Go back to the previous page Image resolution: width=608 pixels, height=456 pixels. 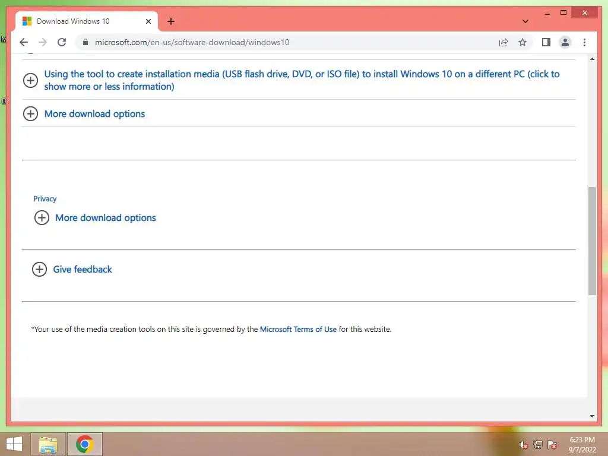pyautogui.click(x=24, y=42)
